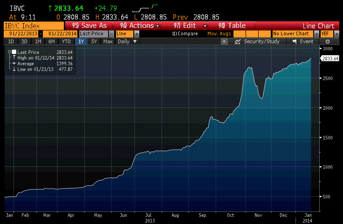
Task: Select the YTD time range
Action: 66,41
